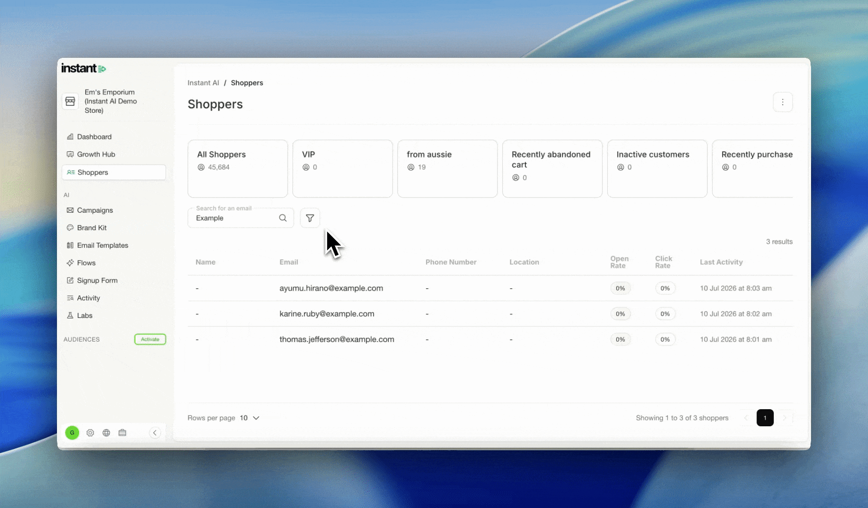
Task: Select the from aussie segment card
Action: (448, 168)
